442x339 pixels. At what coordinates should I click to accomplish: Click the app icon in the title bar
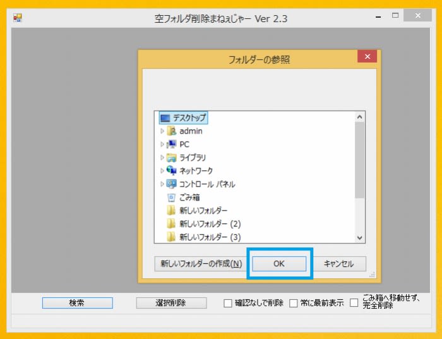click(x=18, y=18)
